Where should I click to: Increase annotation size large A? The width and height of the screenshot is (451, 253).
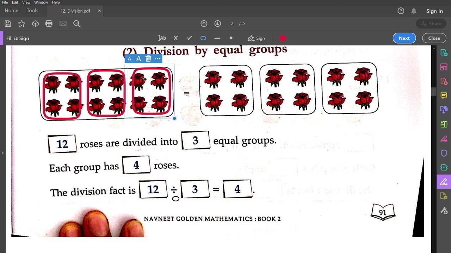click(x=138, y=59)
